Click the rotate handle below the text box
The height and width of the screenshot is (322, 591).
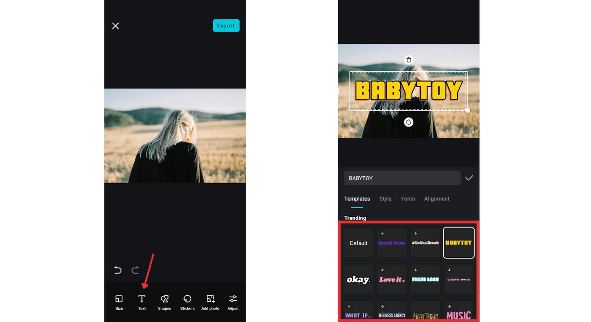tap(408, 122)
